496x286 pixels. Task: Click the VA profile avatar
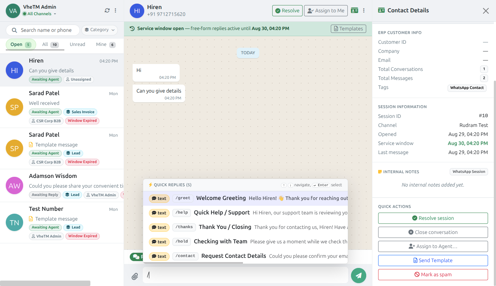click(13, 11)
